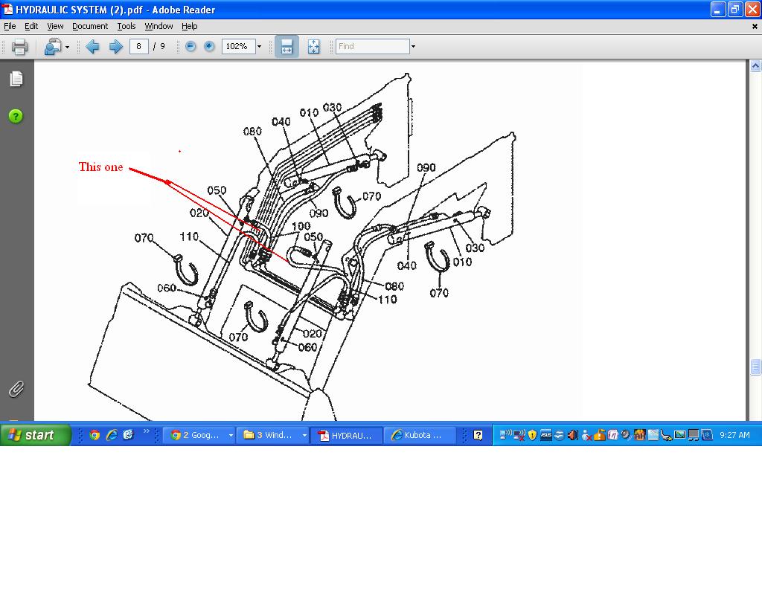Toggle the fit width scrolling mode
762x606 pixels.
point(286,46)
